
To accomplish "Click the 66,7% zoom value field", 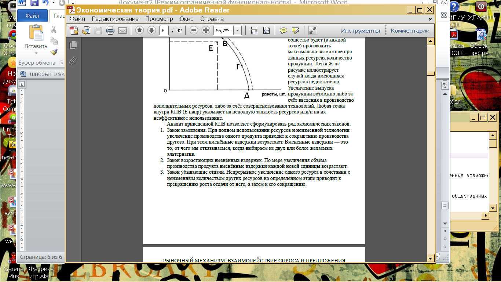I will click(223, 30).
